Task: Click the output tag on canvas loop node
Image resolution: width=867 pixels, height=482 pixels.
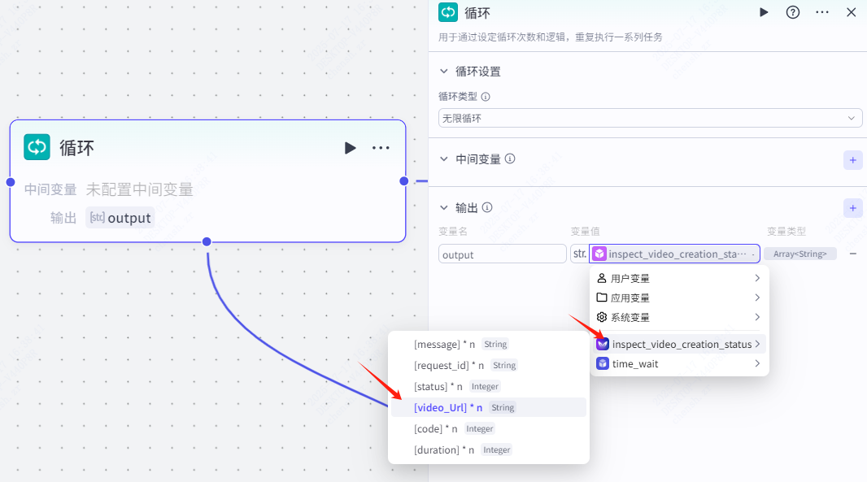Action: coord(120,218)
